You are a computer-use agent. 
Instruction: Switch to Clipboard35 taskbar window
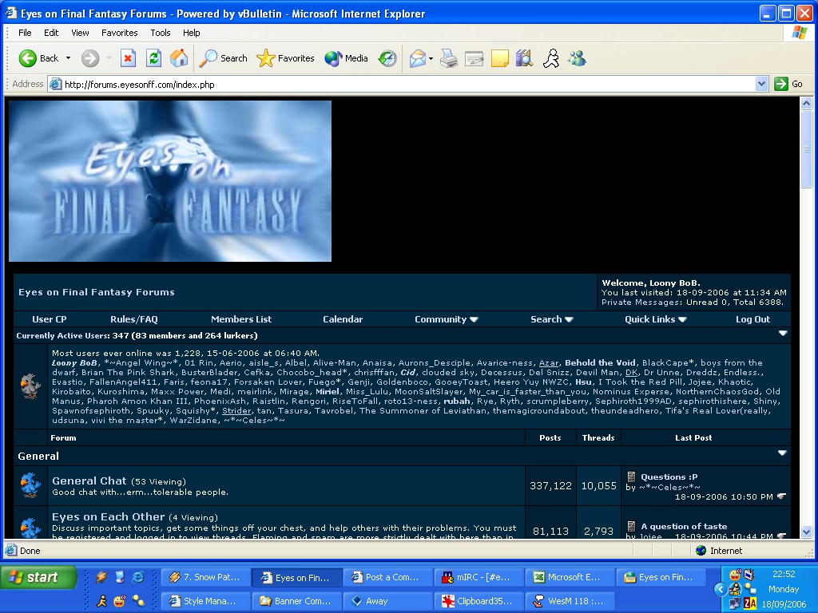479,601
